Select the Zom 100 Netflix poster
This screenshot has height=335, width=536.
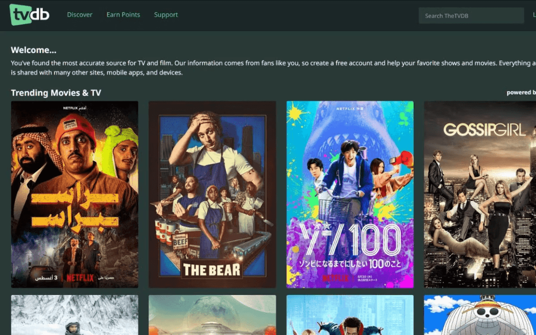(x=350, y=194)
